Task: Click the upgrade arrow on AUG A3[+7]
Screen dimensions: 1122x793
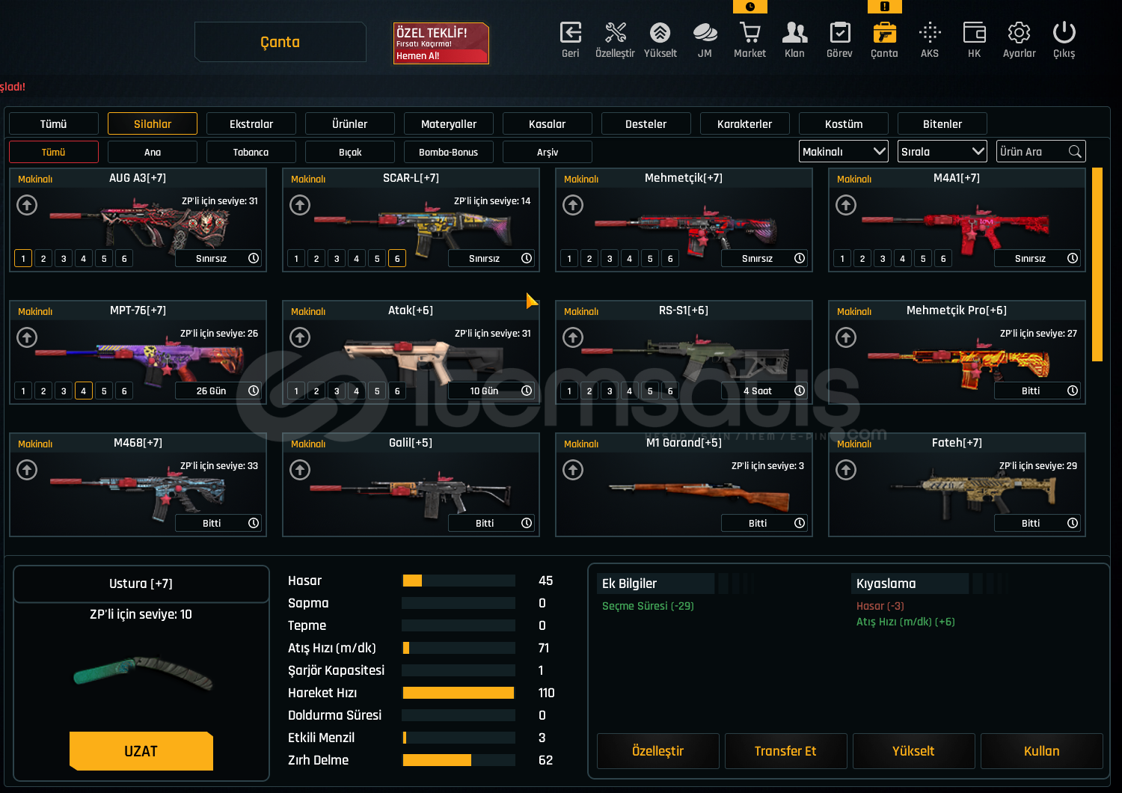Action: pyautogui.click(x=27, y=205)
